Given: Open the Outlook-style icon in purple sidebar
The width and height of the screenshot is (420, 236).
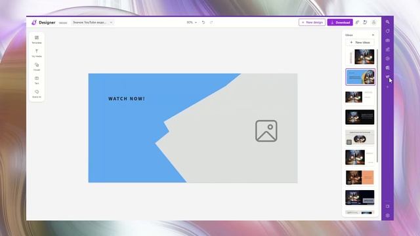Looking at the screenshot, I should point(388,68).
